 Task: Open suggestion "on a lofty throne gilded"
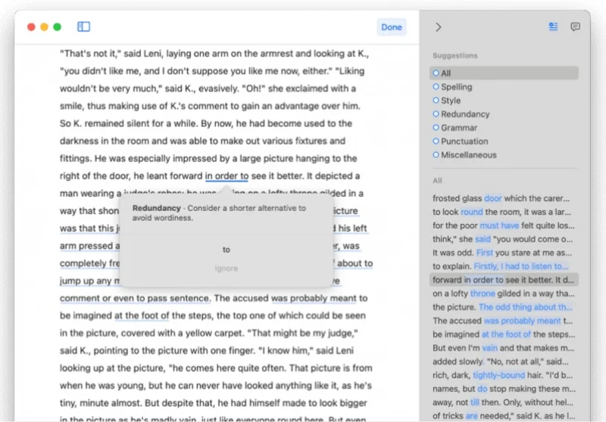504,293
